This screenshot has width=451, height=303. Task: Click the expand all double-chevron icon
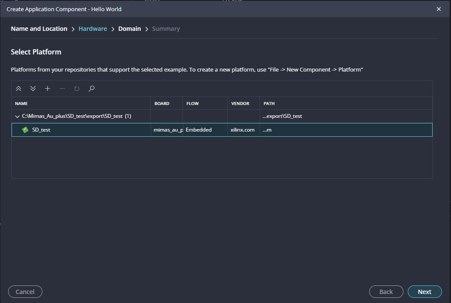point(33,89)
